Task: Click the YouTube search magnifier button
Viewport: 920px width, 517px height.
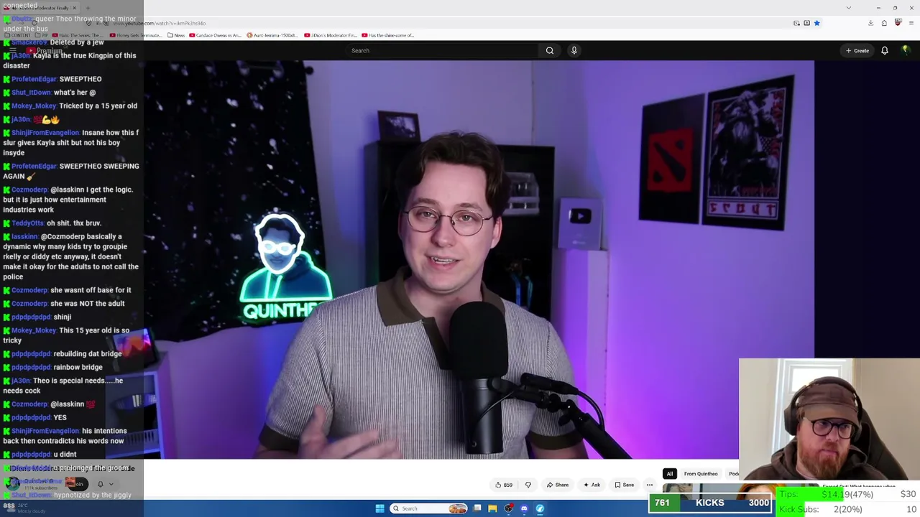Action: coord(550,50)
